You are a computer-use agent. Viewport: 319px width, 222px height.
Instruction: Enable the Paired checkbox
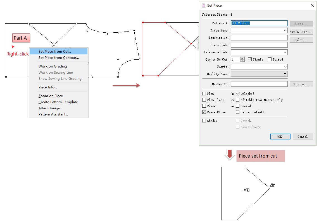pos(270,59)
